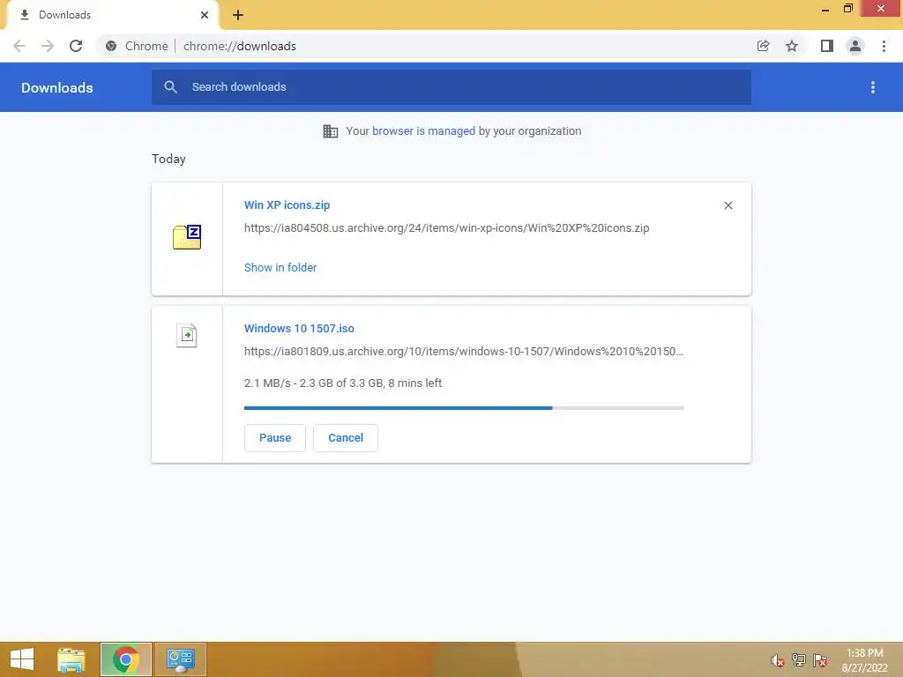903x677 pixels.
Task: Click the ISO download progress bar
Action: coord(464,408)
